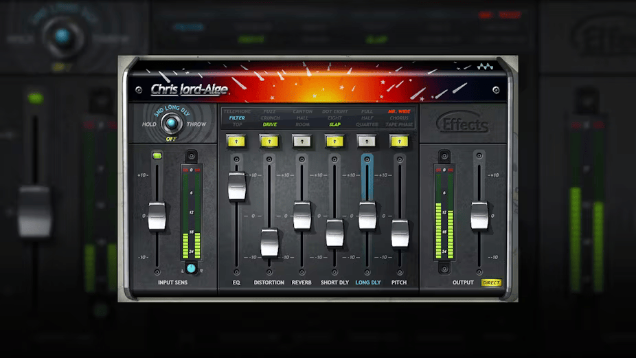The height and width of the screenshot is (358, 636).
Task: Click the PITCH label under its fader
Action: pyautogui.click(x=399, y=282)
